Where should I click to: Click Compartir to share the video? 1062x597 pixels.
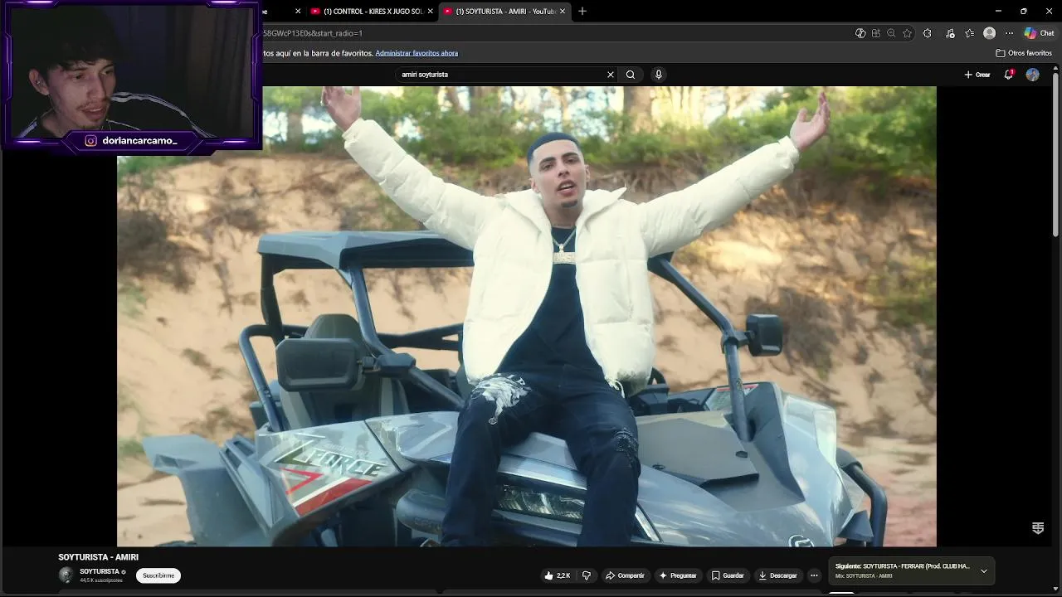(625, 575)
